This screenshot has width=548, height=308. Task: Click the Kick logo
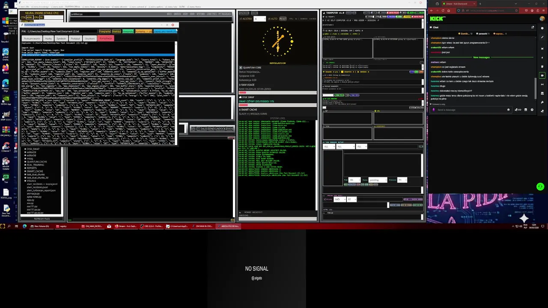click(x=438, y=18)
